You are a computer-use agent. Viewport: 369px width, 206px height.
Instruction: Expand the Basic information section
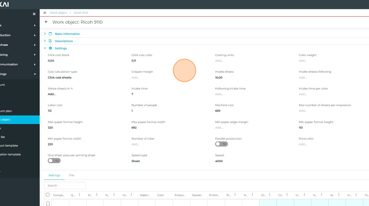click(x=45, y=34)
